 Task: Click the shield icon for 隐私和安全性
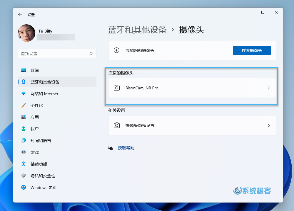pos(24,176)
